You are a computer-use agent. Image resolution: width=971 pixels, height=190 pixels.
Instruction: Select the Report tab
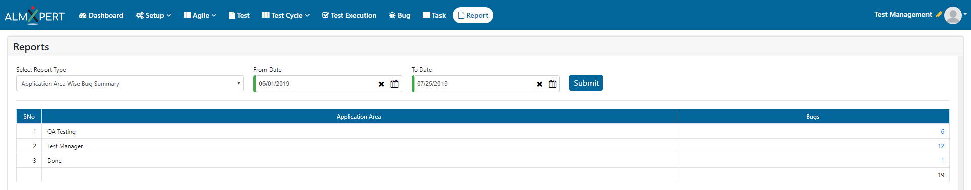click(473, 15)
